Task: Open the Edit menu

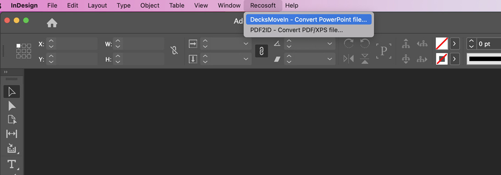Action: pos(72,5)
